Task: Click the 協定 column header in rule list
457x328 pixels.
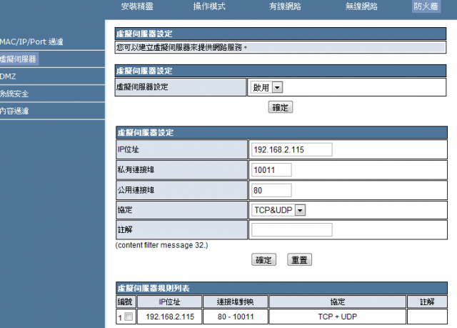Action: (338, 302)
